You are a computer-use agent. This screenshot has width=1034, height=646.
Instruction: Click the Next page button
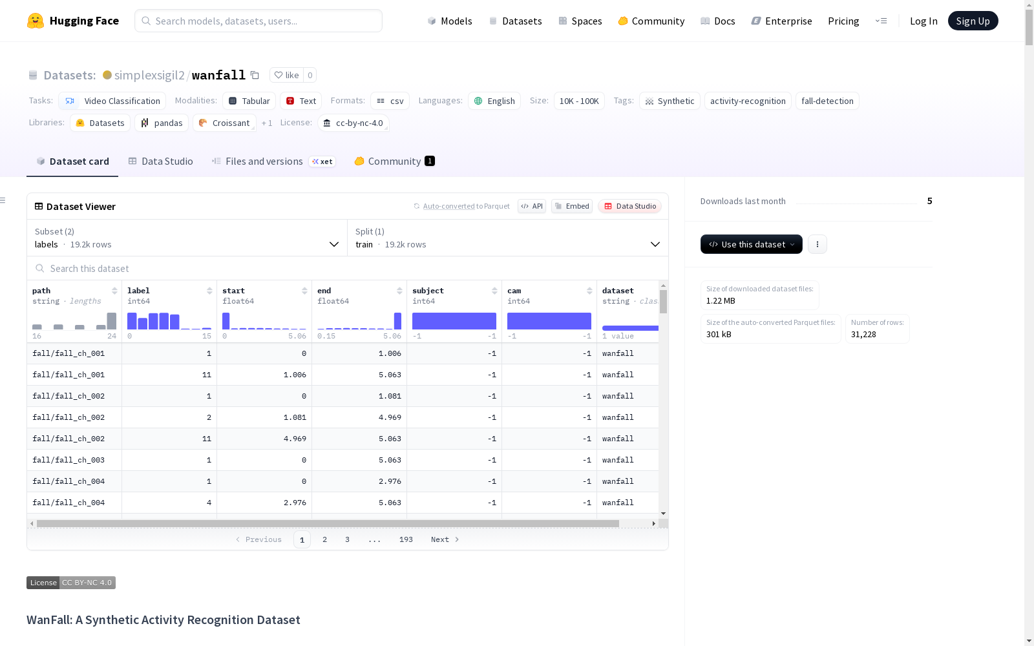pos(445,539)
